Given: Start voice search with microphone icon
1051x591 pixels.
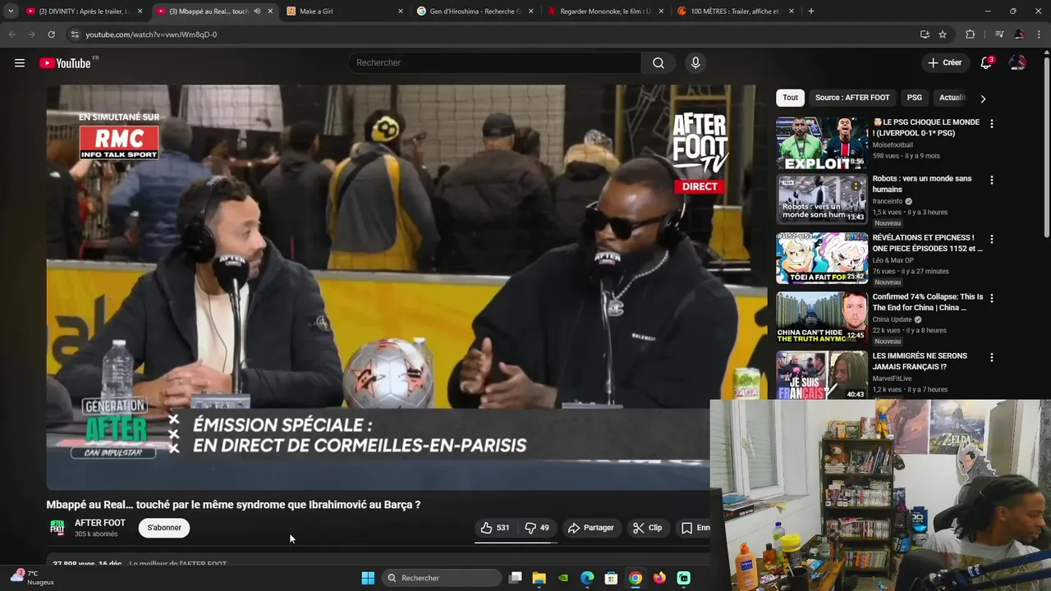Looking at the screenshot, I should [695, 63].
